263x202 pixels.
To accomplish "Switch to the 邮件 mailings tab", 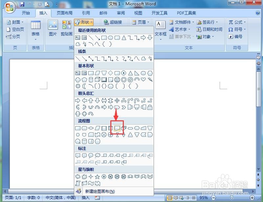I will [103, 13].
